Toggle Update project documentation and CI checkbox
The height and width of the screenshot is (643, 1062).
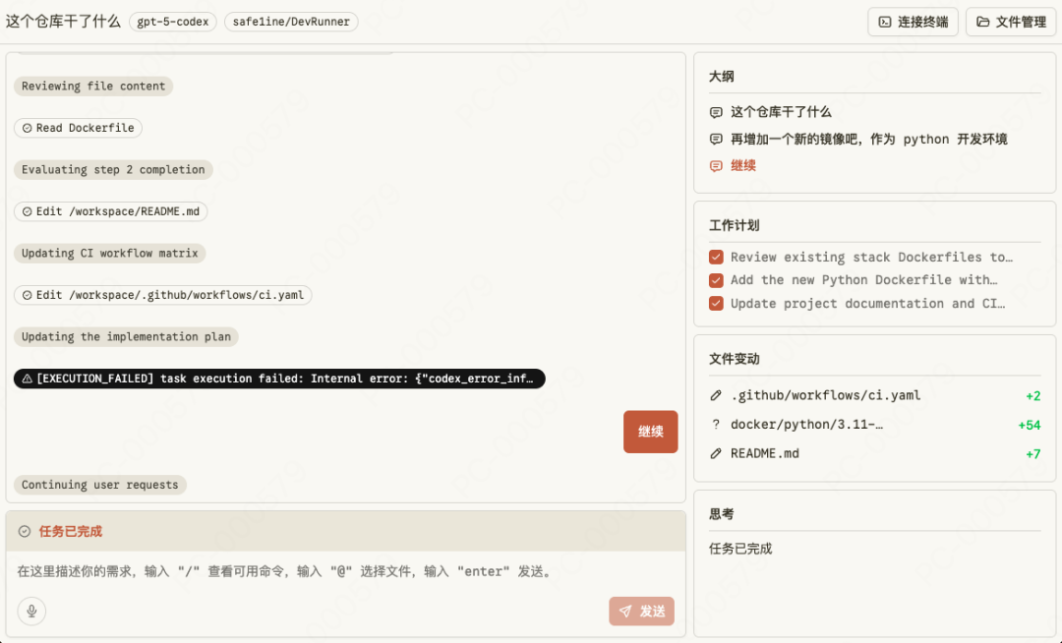(716, 303)
